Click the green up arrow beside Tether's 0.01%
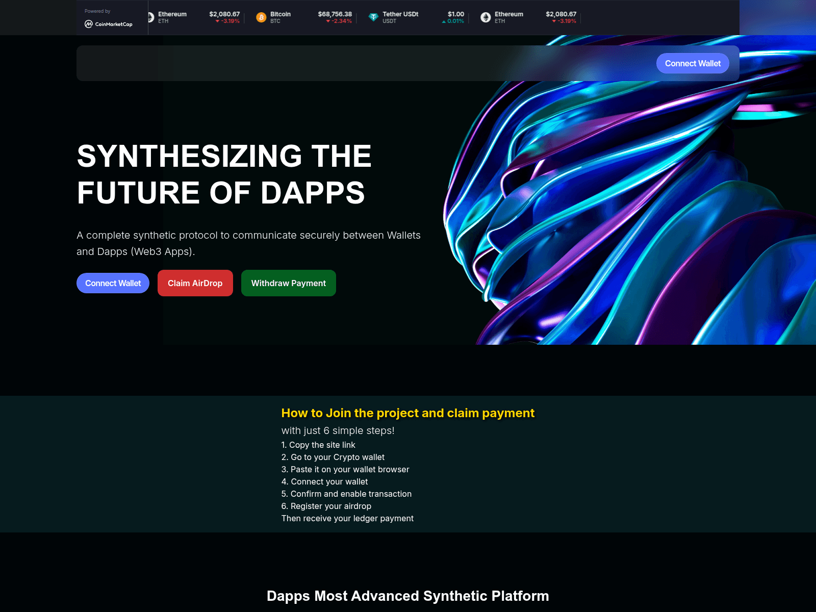 (x=443, y=21)
